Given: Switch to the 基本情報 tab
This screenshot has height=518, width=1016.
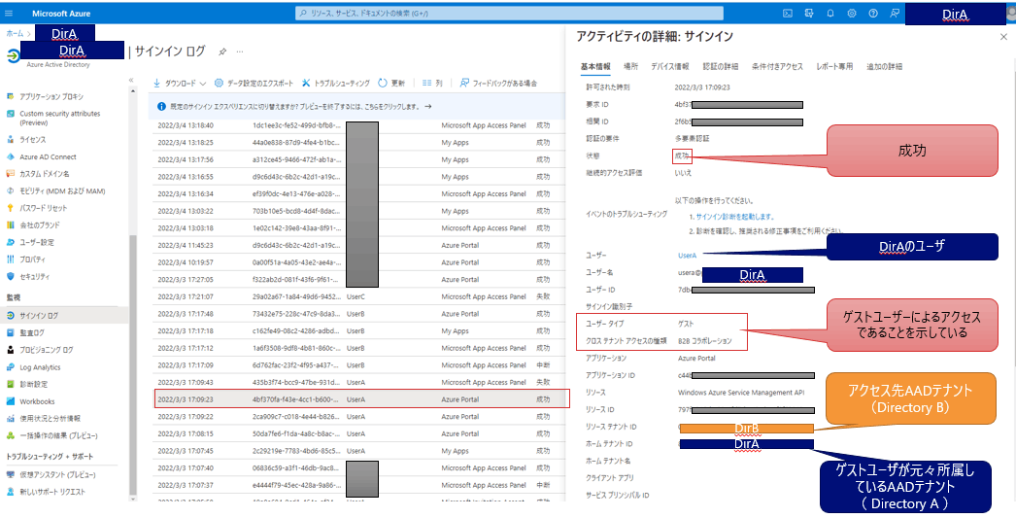Looking at the screenshot, I should tap(594, 67).
